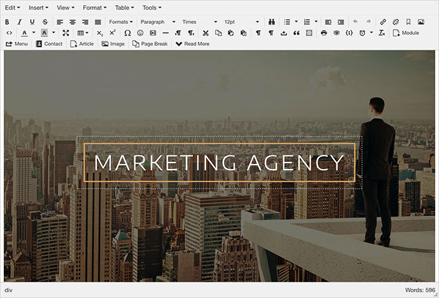Screen dimensions: 439x298
Task: Open the source code view
Action: 9,33
